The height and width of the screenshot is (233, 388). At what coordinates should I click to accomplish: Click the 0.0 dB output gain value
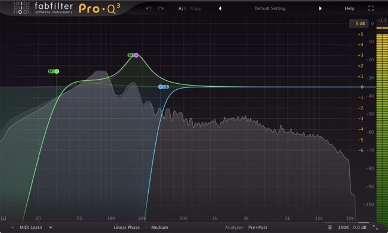pos(359,227)
